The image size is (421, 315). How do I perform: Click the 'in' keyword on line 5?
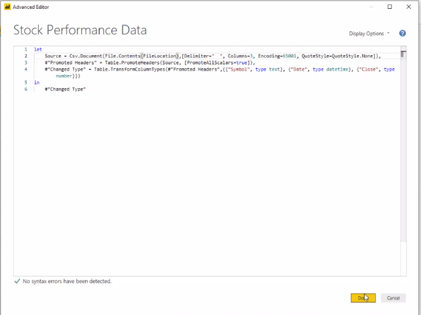click(x=36, y=82)
